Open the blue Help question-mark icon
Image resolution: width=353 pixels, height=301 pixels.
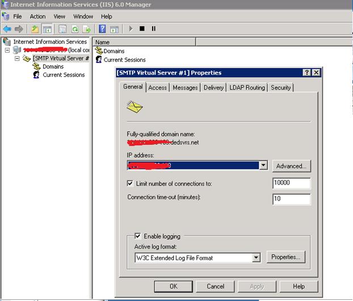pyautogui.click(x=102, y=29)
